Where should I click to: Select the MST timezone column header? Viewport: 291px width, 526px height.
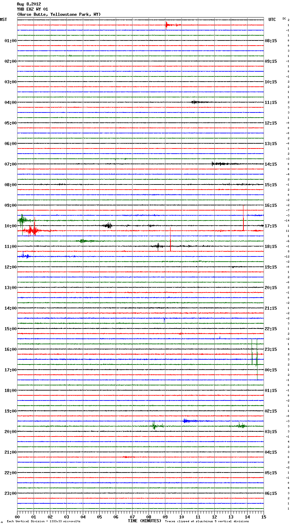[3, 20]
